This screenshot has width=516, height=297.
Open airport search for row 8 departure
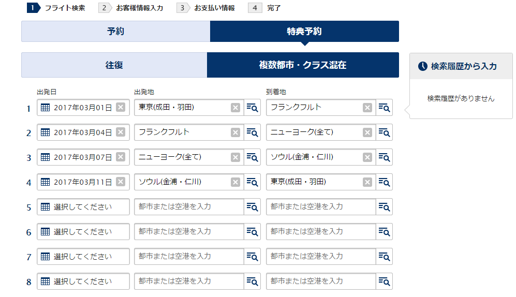[x=252, y=281]
